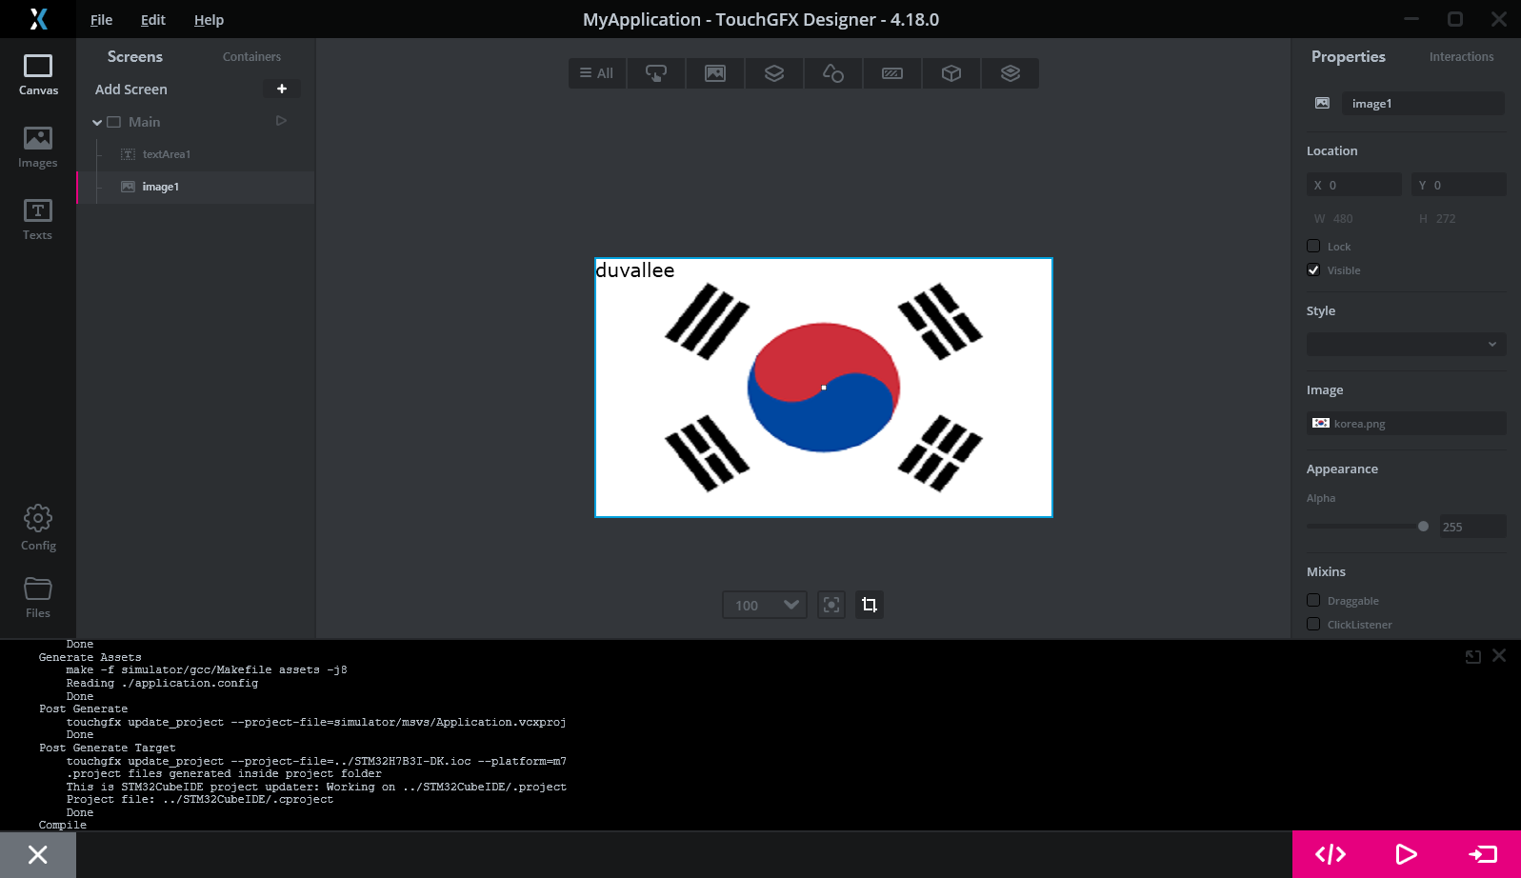Open the Canvas view in sidebar
Viewport: 1521px width, 878px height.
pyautogui.click(x=38, y=75)
